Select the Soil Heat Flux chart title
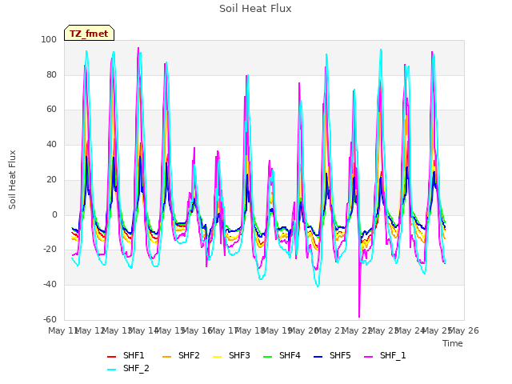 coord(255,9)
